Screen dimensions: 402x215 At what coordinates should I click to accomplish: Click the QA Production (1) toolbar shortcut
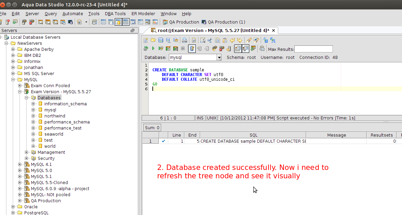pos(223,22)
